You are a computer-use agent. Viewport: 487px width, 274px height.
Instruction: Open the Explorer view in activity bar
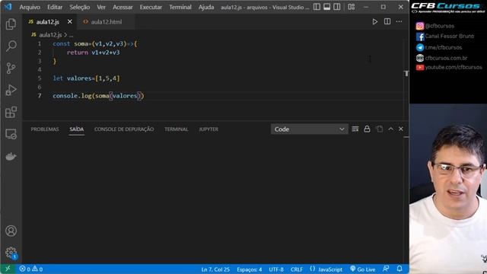pyautogui.click(x=11, y=24)
